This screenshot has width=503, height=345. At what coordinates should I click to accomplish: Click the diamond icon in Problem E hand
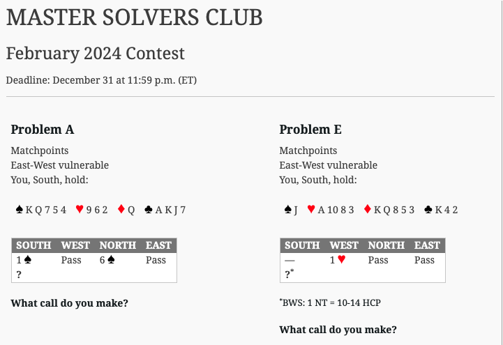[x=368, y=209]
